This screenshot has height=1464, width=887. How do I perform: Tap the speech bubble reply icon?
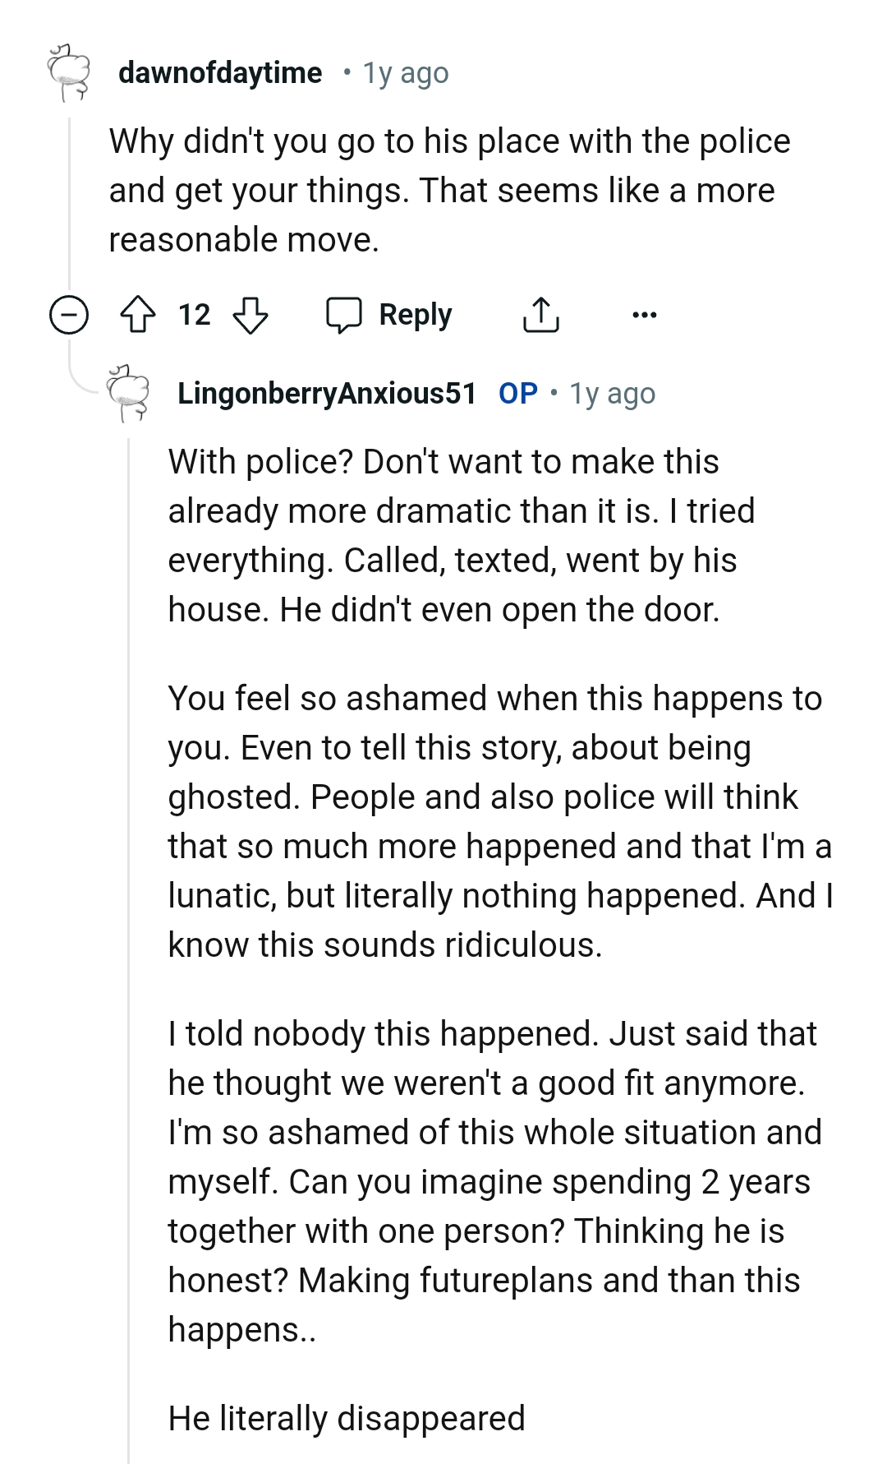(x=343, y=315)
